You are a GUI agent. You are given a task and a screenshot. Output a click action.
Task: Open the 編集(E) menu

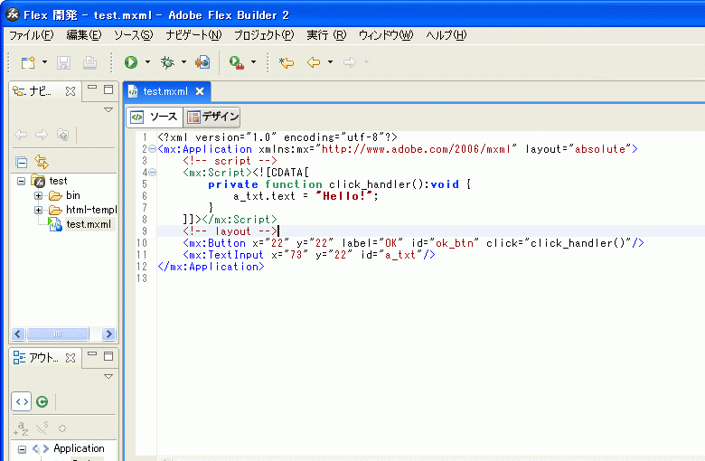(x=84, y=35)
